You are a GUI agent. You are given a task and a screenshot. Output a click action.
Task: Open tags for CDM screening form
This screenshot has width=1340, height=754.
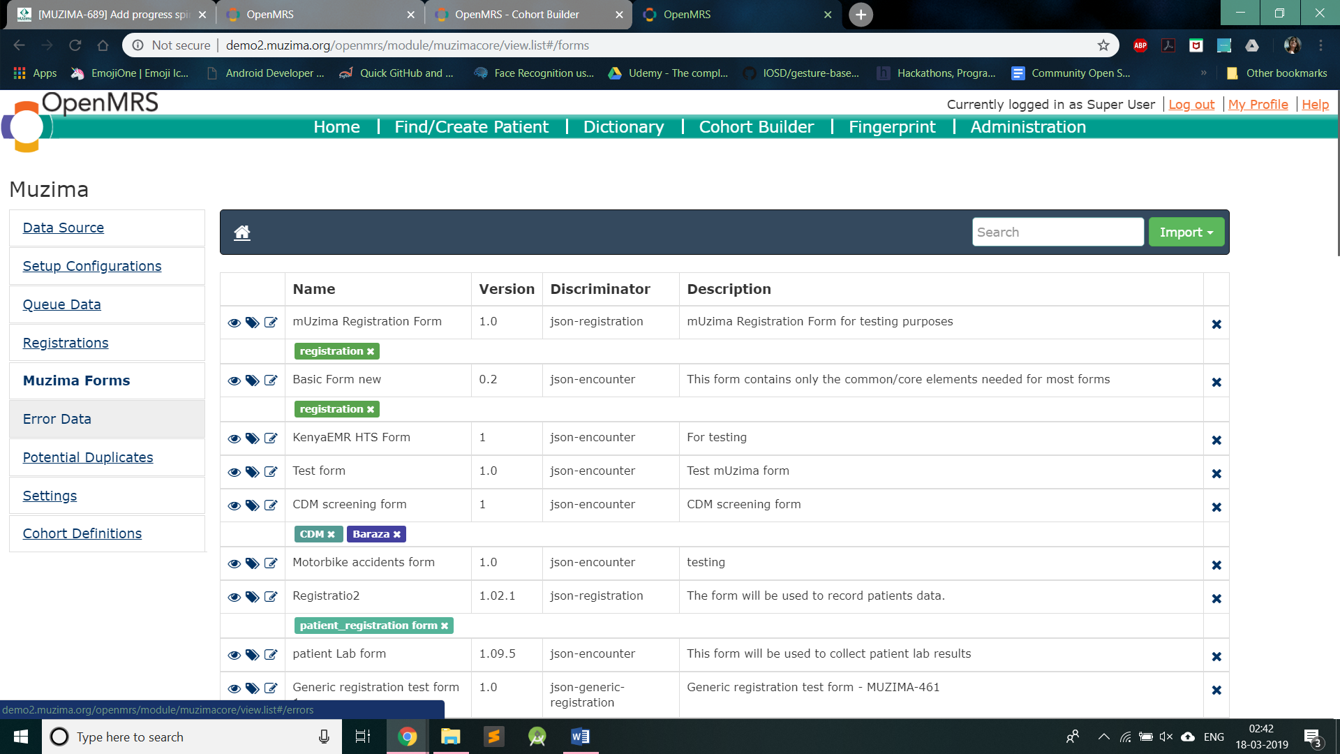[x=253, y=505]
